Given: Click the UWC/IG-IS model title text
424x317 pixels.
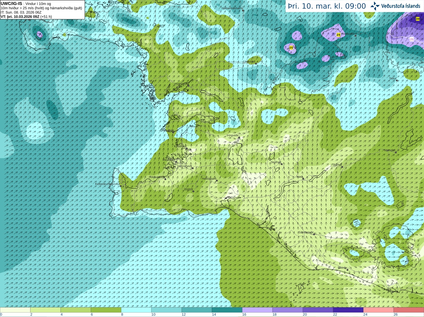Looking at the screenshot, I should point(12,4).
